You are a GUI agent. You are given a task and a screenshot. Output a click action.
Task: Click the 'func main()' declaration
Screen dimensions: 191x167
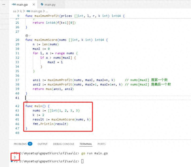tap(37, 106)
